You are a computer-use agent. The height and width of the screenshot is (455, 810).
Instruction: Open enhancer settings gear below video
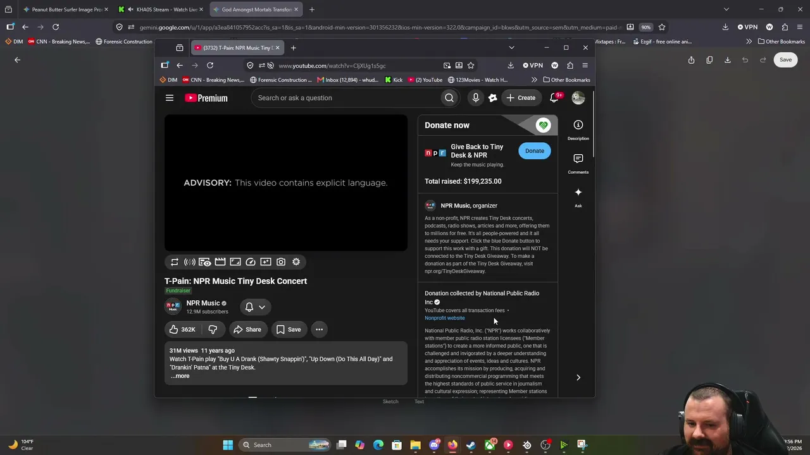click(296, 262)
